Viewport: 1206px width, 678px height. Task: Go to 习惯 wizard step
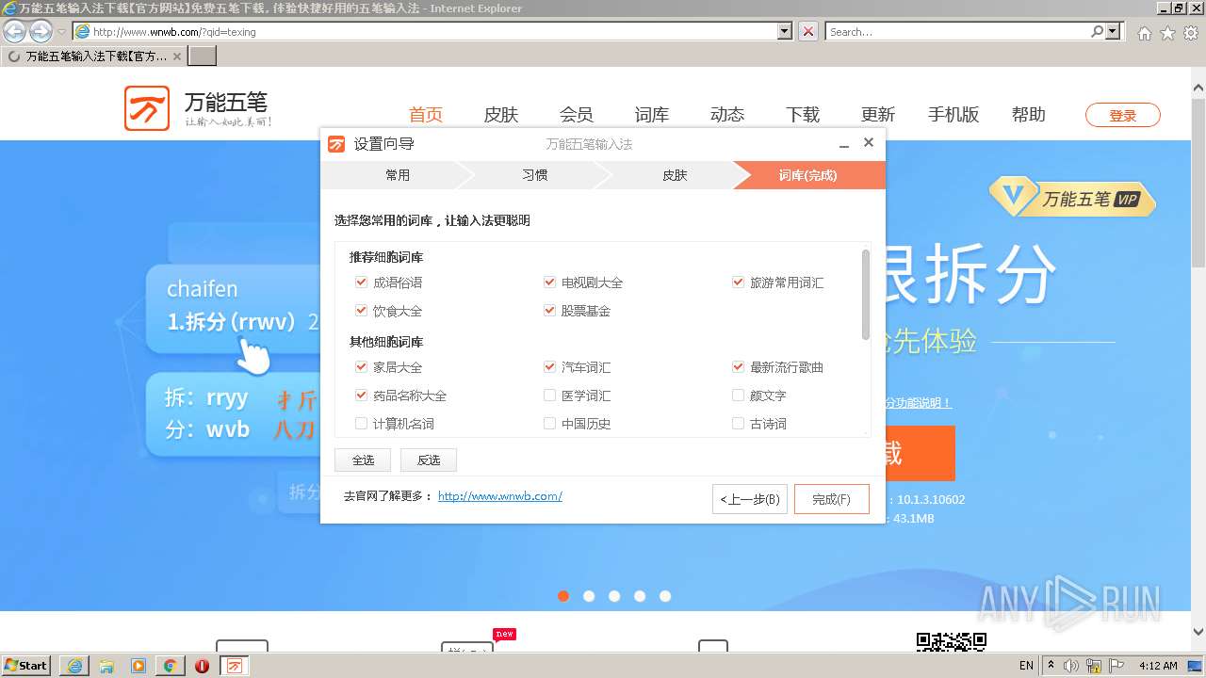[x=534, y=175]
